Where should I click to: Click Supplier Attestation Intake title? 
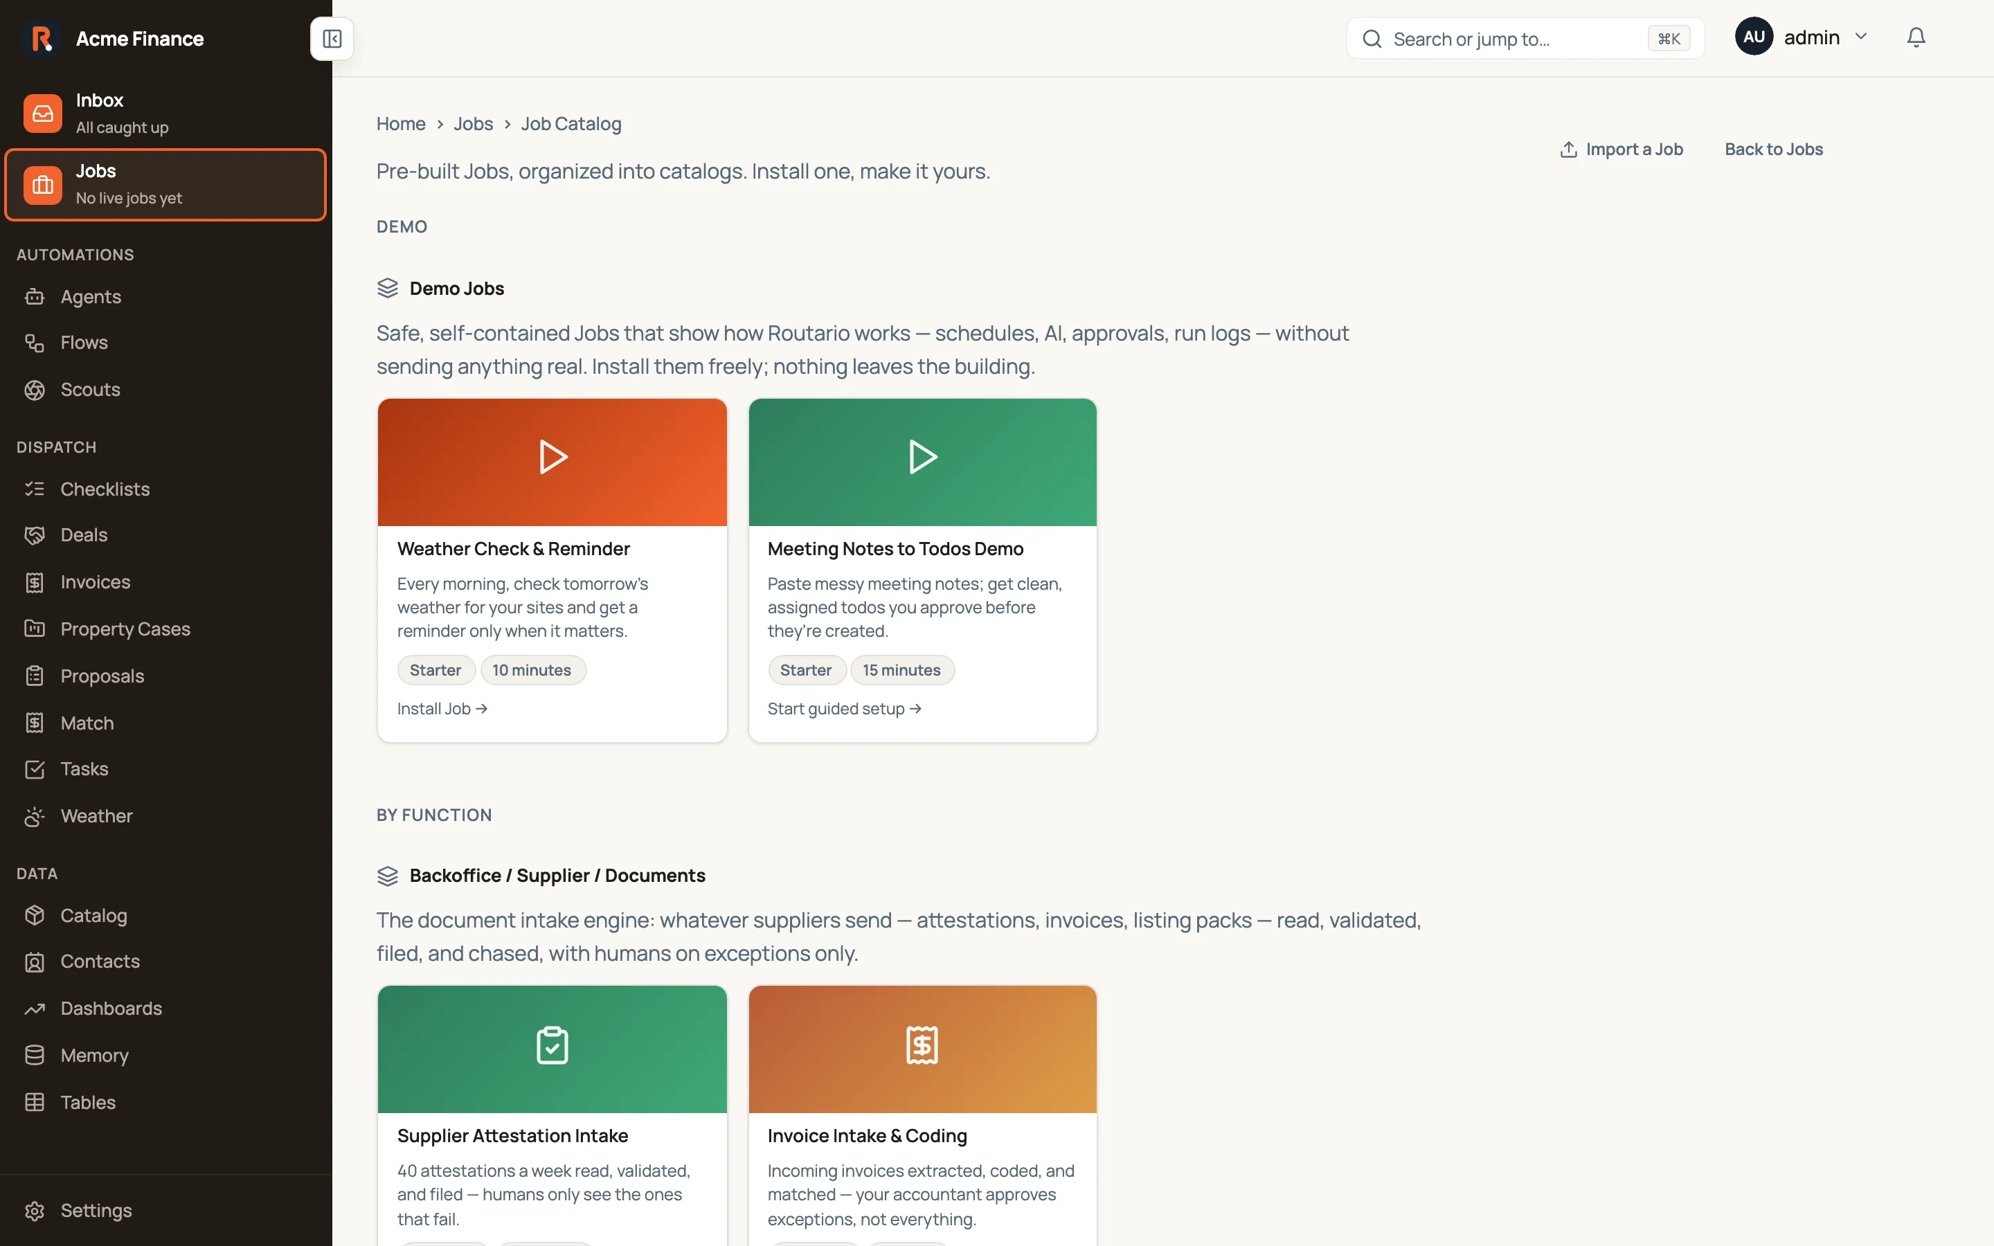tap(512, 1135)
